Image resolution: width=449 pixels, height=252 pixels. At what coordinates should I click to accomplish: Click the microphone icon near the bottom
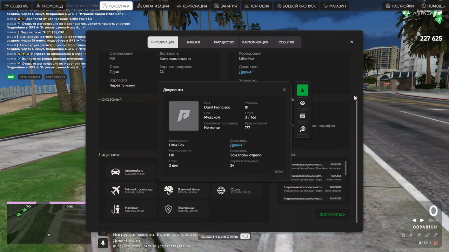103,243
